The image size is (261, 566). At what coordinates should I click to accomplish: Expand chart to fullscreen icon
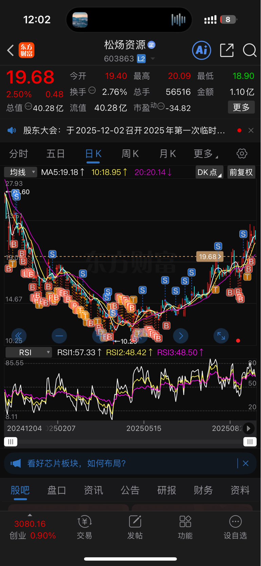(x=221, y=336)
